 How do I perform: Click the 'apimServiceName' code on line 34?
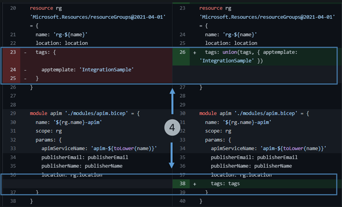[x=268, y=148]
